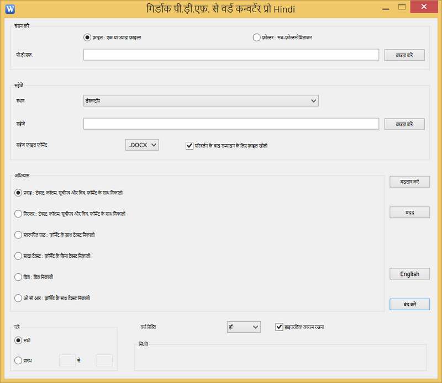
Task: Click the सहेजें save path input field
Action: point(231,124)
